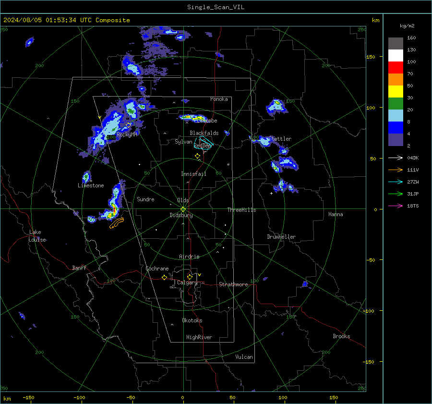Click the 2024/08/05 01:53:34 UTC Composite timestamp

[x=66, y=20]
